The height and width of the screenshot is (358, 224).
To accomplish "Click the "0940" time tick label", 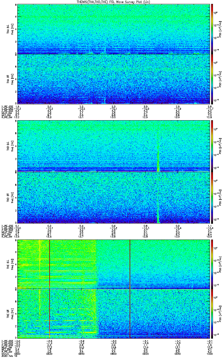I will 178,354.
